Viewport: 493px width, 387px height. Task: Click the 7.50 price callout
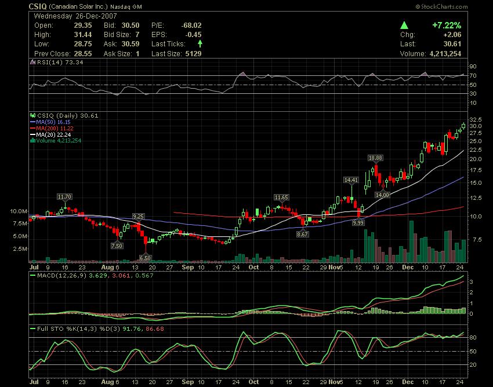[117, 246]
